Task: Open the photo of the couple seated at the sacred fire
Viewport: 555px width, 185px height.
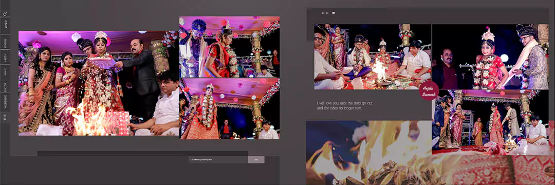Action: 373,57
